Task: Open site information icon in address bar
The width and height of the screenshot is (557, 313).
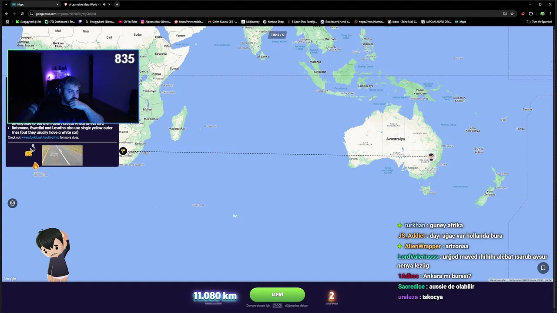Action: (31, 13)
